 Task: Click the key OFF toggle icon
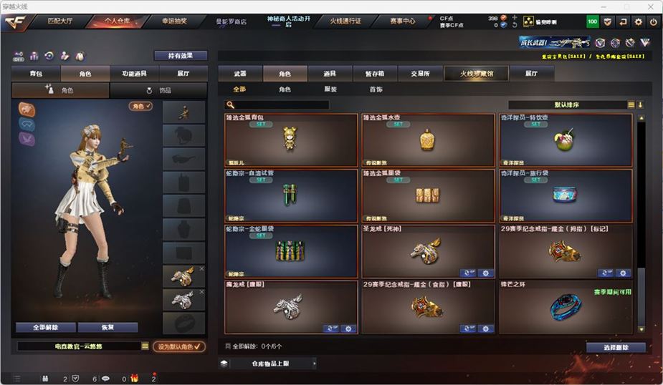[x=19, y=56]
